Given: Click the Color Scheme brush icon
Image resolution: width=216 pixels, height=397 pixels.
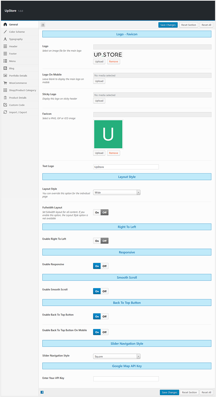Looking at the screenshot, I should click(5, 32).
